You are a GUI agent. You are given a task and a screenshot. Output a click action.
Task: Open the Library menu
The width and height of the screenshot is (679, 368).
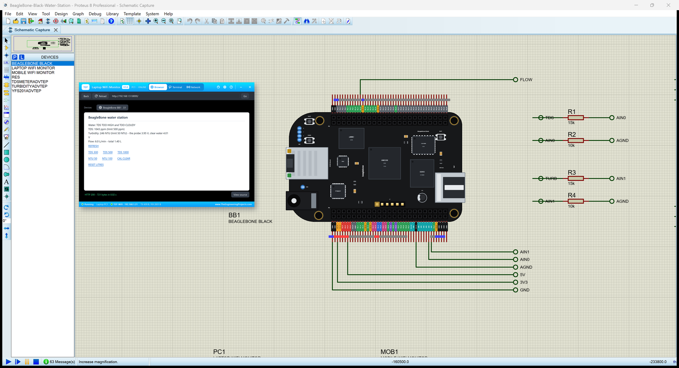[x=112, y=14]
